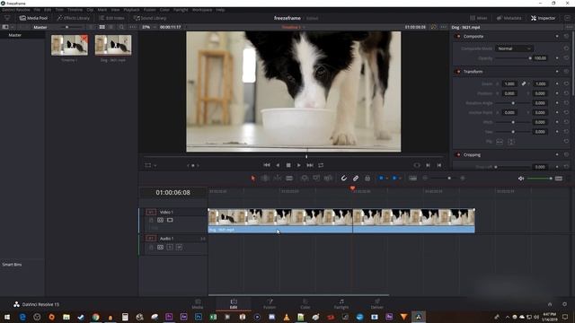Switch to the Edit page tab
575x323 pixels.
(234, 304)
